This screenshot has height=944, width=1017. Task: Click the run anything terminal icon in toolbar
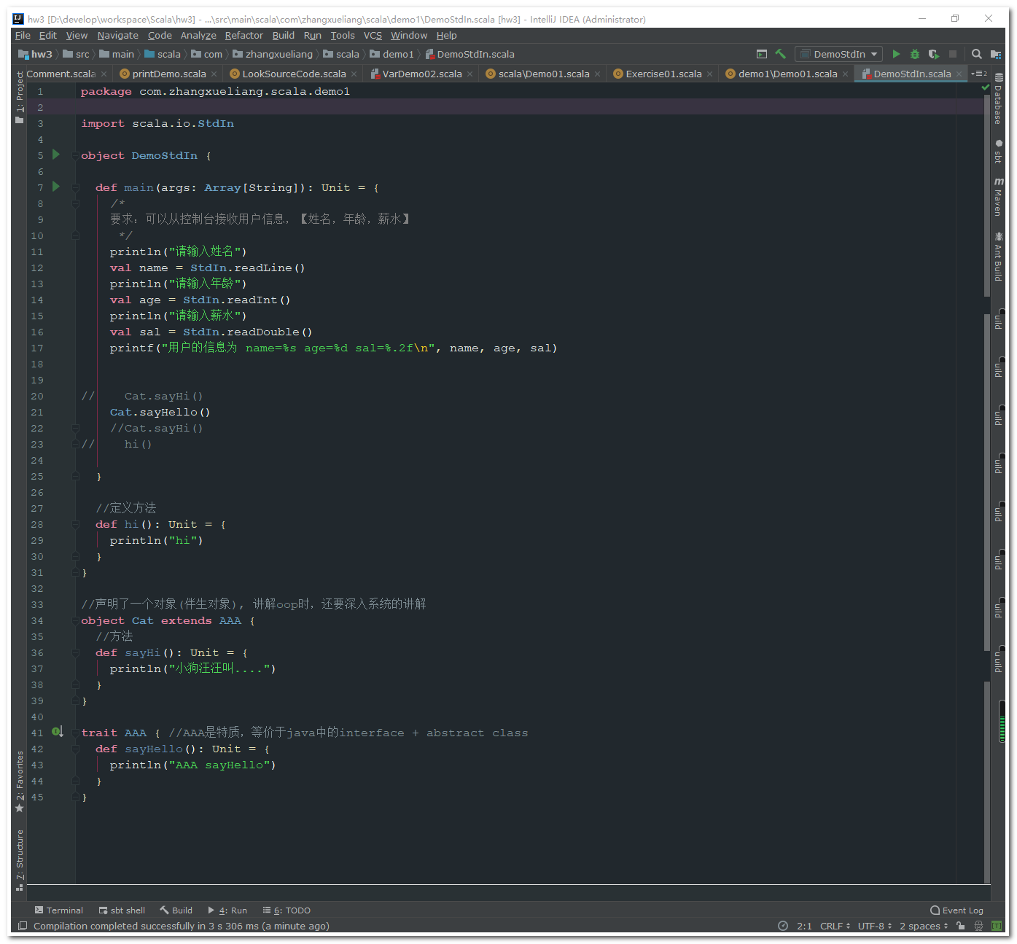tap(762, 54)
